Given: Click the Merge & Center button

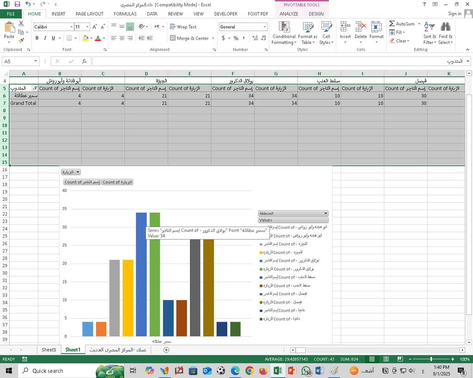Looking at the screenshot, I should click(x=189, y=38).
